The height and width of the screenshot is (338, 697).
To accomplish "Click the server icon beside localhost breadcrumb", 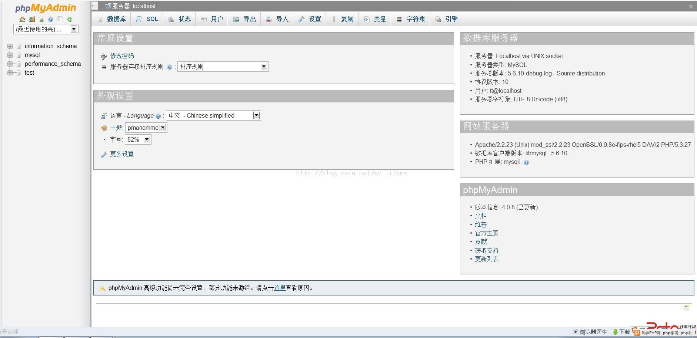I will (x=108, y=6).
